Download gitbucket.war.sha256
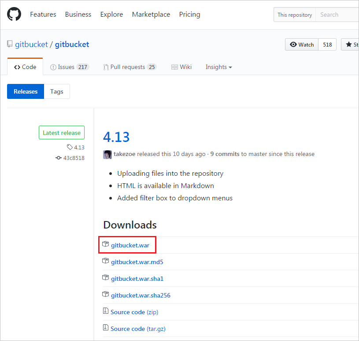359x341 pixels. 141,295
